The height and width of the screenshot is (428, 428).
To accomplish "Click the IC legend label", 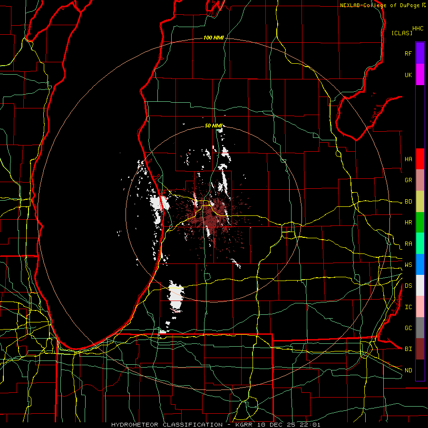I will (x=408, y=307).
